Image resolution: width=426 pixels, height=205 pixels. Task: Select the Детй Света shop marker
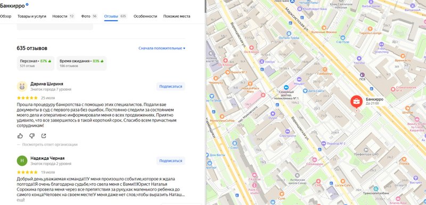click(x=305, y=91)
